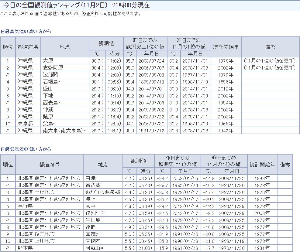Image resolution: width=300 pixels, height=252 pixels.
Task: Click the 03:35 observation time
Action: click(146, 178)
